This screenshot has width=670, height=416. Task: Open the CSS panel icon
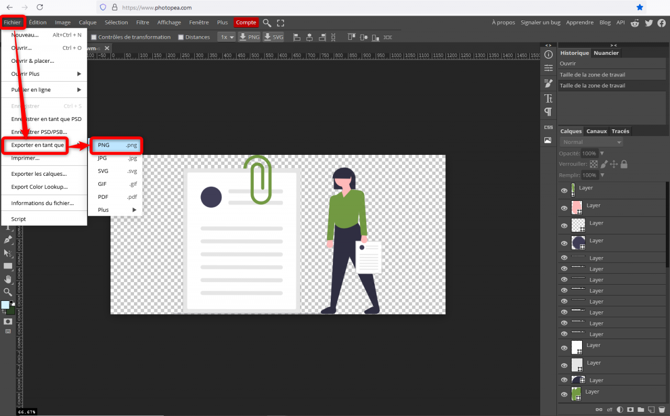pyautogui.click(x=548, y=127)
